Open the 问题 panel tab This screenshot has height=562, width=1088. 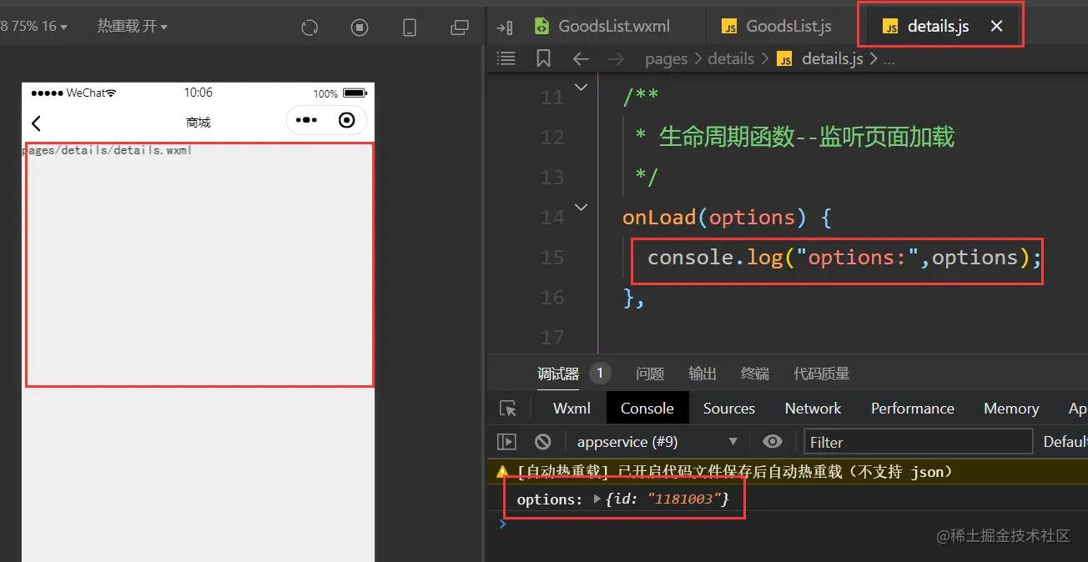pyautogui.click(x=650, y=374)
